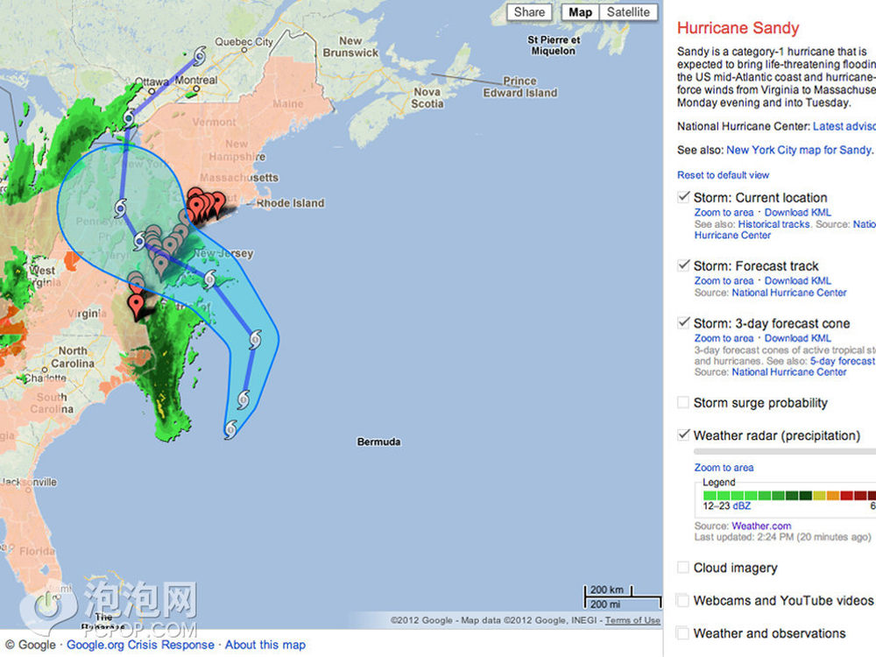876x657 pixels.
Task: Disable Storm: 3-day forecast cone layer
Action: [683, 323]
